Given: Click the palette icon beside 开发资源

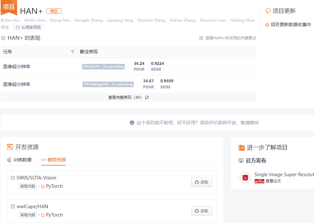Looking at the screenshot, I should click(10, 147).
